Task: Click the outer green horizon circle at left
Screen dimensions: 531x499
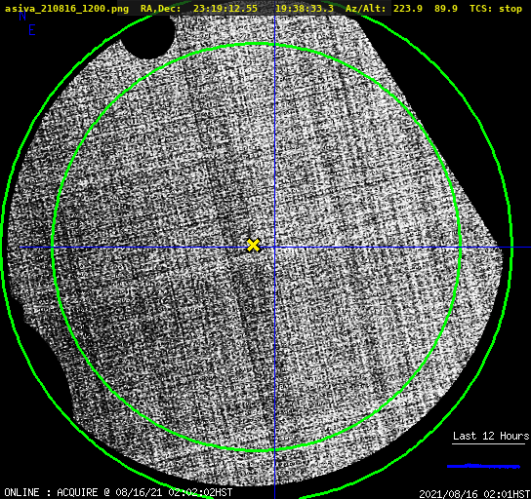Action: click(x=3, y=247)
